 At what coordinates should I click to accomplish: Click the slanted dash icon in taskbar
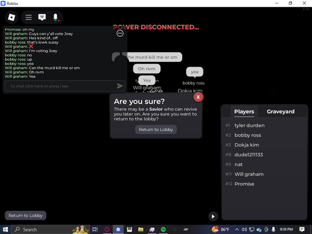point(186,230)
